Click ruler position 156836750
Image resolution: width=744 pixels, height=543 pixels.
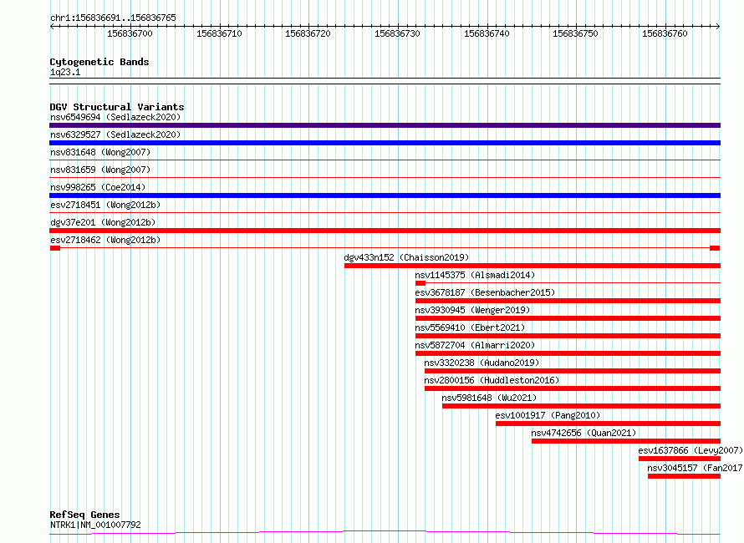pos(576,33)
